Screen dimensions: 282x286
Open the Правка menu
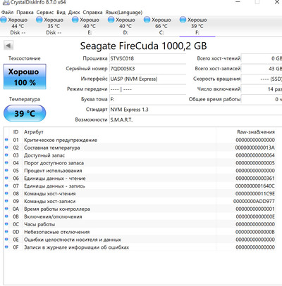click(25, 12)
